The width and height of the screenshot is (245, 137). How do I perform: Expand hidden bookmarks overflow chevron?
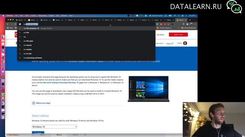coord(178,28)
